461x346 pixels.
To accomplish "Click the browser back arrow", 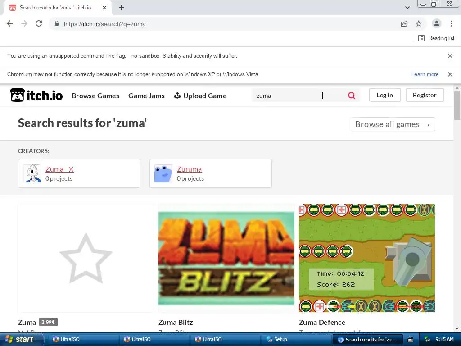I will [10, 23].
